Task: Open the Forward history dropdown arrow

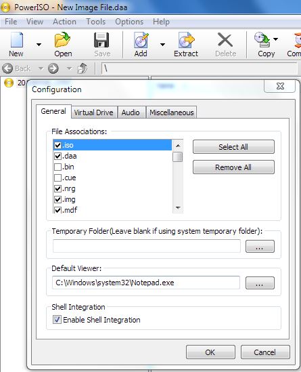Action: [x=69, y=68]
